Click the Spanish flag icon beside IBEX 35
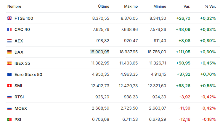Viewport: 220px width, 124px height. (9, 63)
